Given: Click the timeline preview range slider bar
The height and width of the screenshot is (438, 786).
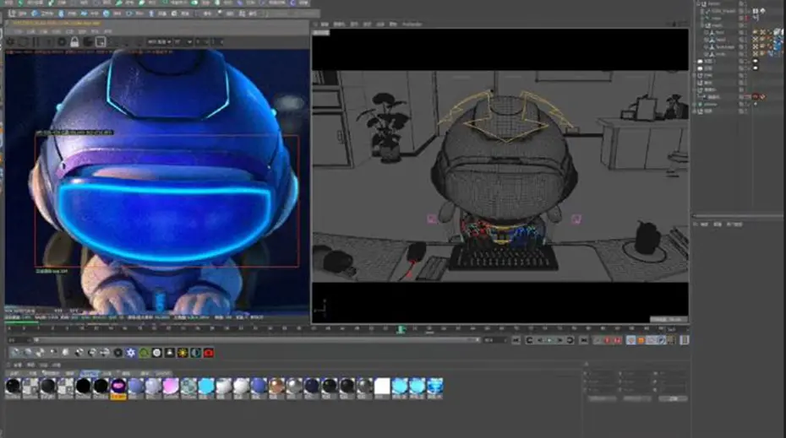Looking at the screenshot, I should point(255,340).
